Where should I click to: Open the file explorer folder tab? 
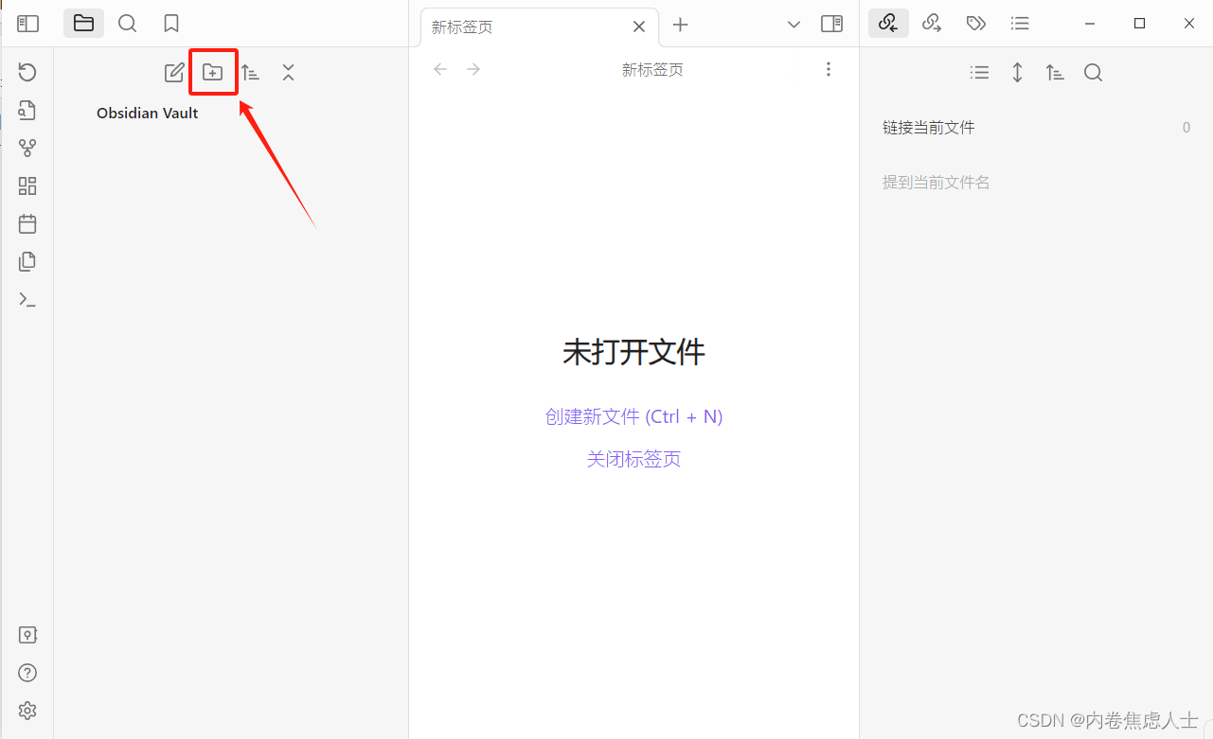(x=83, y=24)
